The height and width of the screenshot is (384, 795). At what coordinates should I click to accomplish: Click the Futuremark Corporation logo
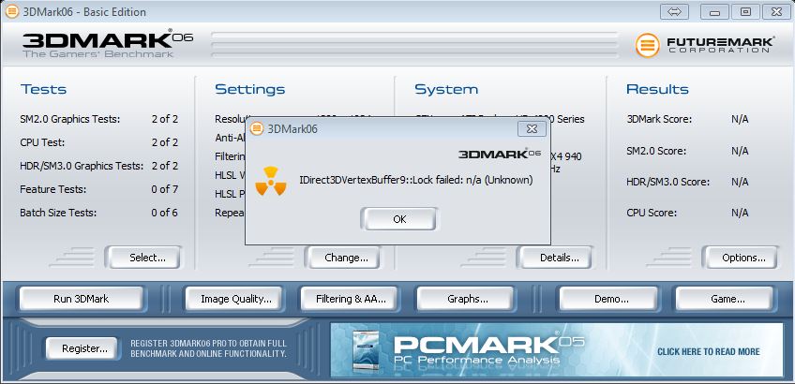pos(705,45)
